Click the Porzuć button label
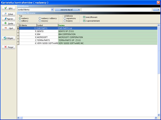The height and width of the screenshot is (120, 161). 11,47
